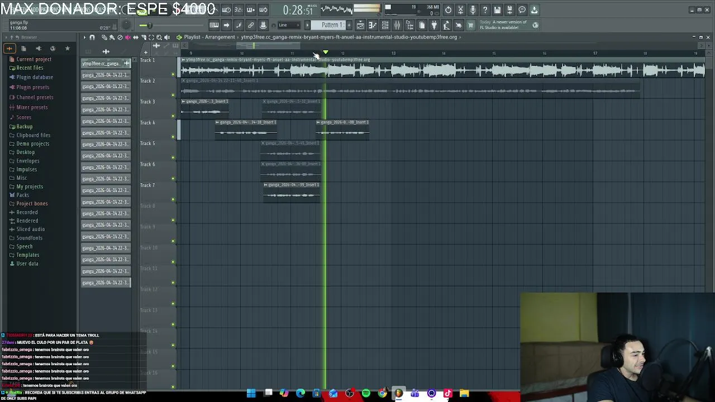Click the Browser panel header label
Screen dimensions: 715x402
[29, 37]
